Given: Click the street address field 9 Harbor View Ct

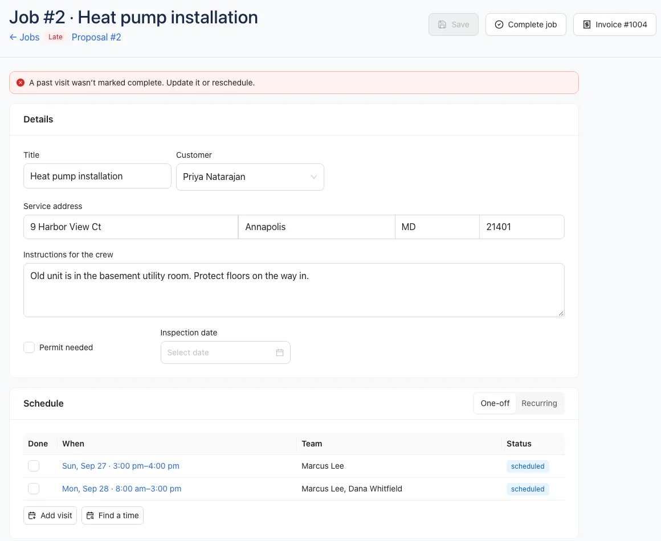Looking at the screenshot, I should [x=130, y=227].
